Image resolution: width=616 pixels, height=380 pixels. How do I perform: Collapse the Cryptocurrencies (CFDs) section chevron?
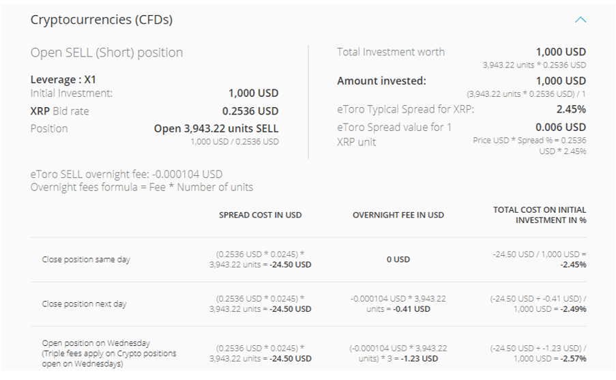click(581, 20)
